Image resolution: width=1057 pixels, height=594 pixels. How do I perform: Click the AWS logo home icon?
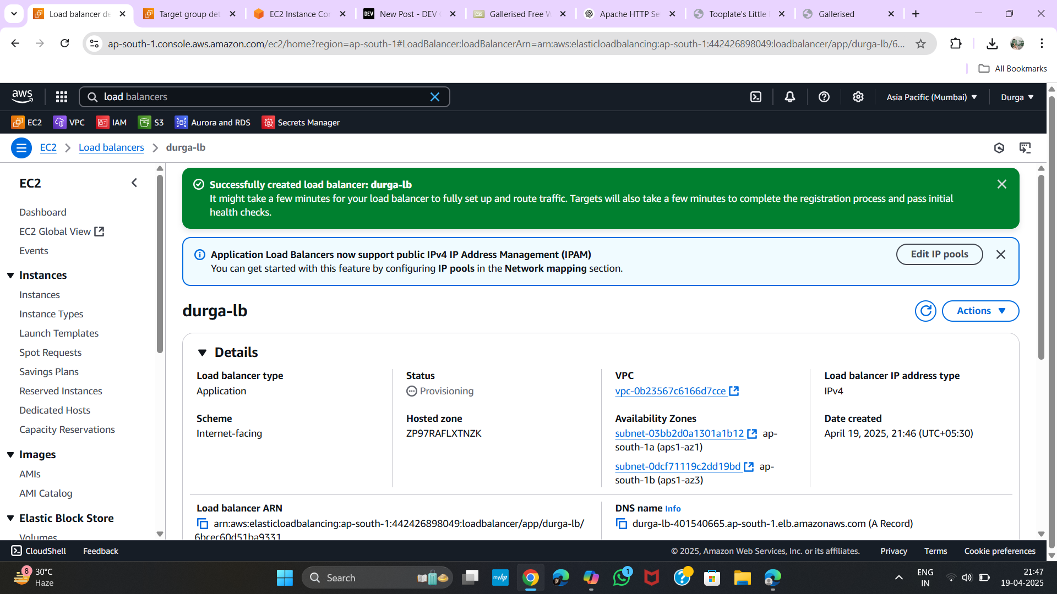click(22, 97)
